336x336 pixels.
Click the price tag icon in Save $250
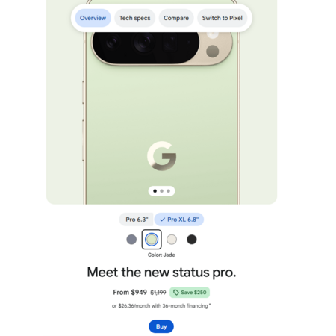176,293
